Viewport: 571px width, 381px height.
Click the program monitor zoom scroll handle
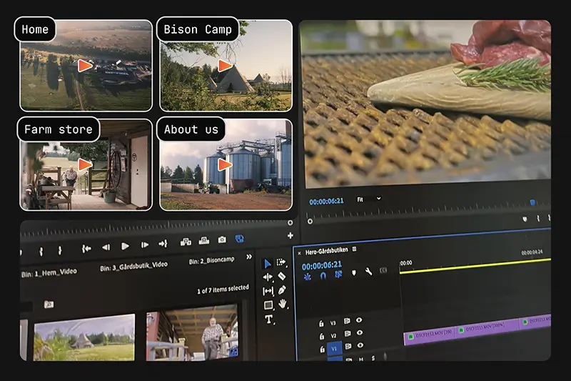310,222
